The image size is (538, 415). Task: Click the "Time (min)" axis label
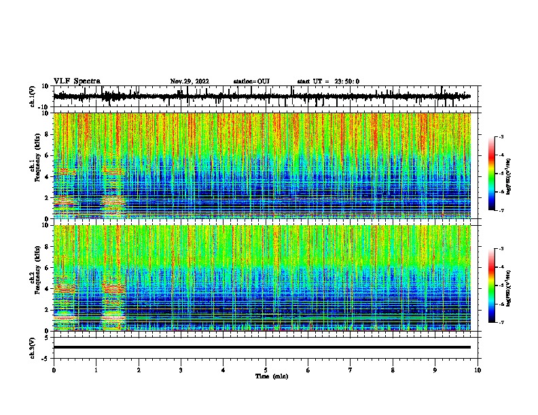pos(272,376)
